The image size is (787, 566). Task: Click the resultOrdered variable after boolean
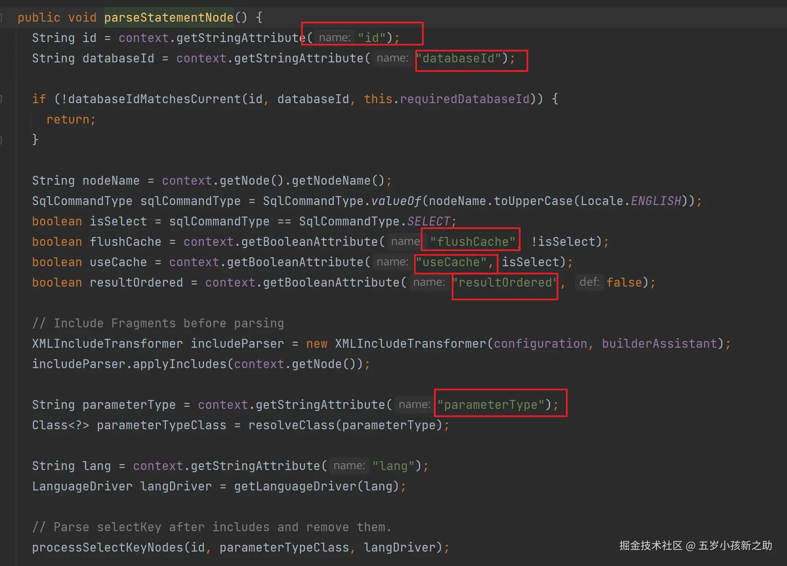pyautogui.click(x=136, y=282)
